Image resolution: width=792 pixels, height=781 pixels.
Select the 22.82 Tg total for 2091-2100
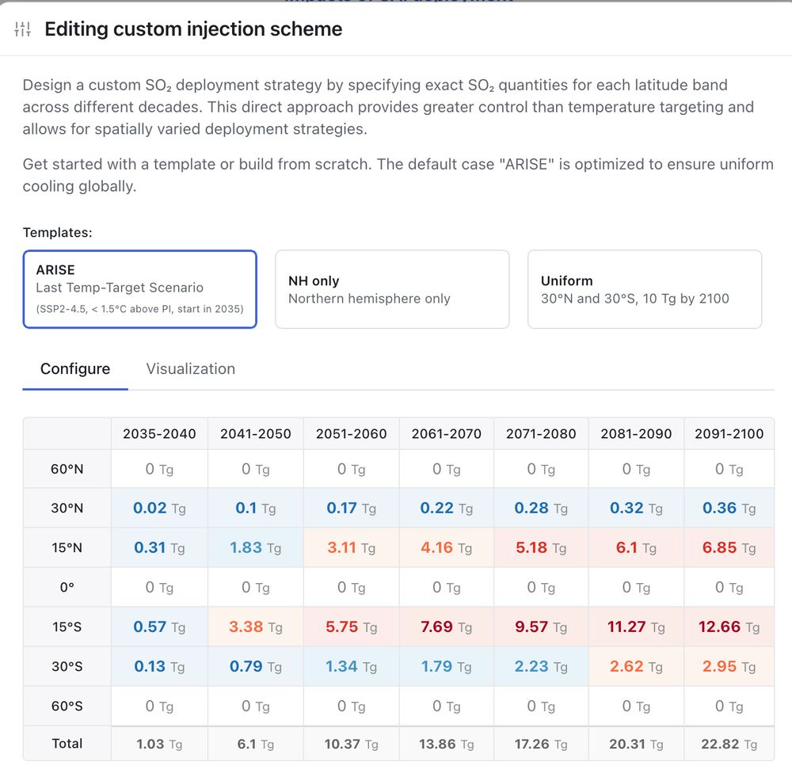click(729, 744)
